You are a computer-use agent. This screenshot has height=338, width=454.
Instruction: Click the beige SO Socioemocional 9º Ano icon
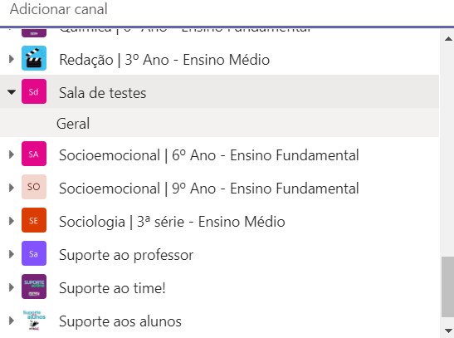[x=34, y=187]
